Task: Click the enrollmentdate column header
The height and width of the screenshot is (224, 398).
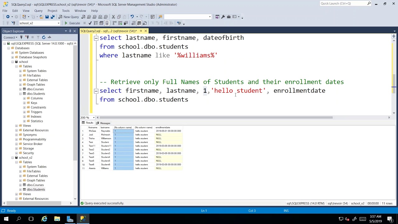Action: (x=163, y=128)
